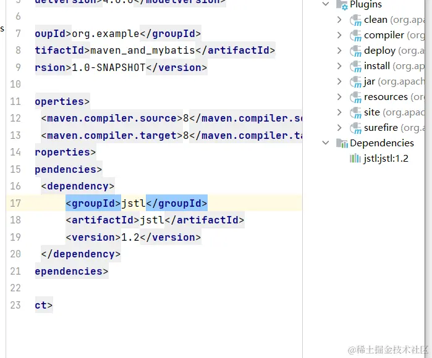Click the jstl artifactId value on line 18
The width and height of the screenshot is (432, 358).
tap(152, 220)
